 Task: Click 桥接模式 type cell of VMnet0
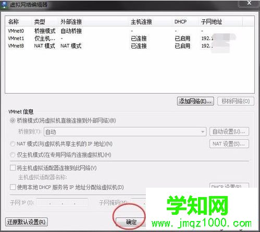[45, 31]
